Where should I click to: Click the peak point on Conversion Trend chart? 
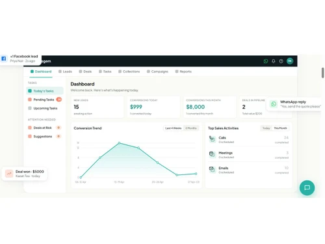119,143
